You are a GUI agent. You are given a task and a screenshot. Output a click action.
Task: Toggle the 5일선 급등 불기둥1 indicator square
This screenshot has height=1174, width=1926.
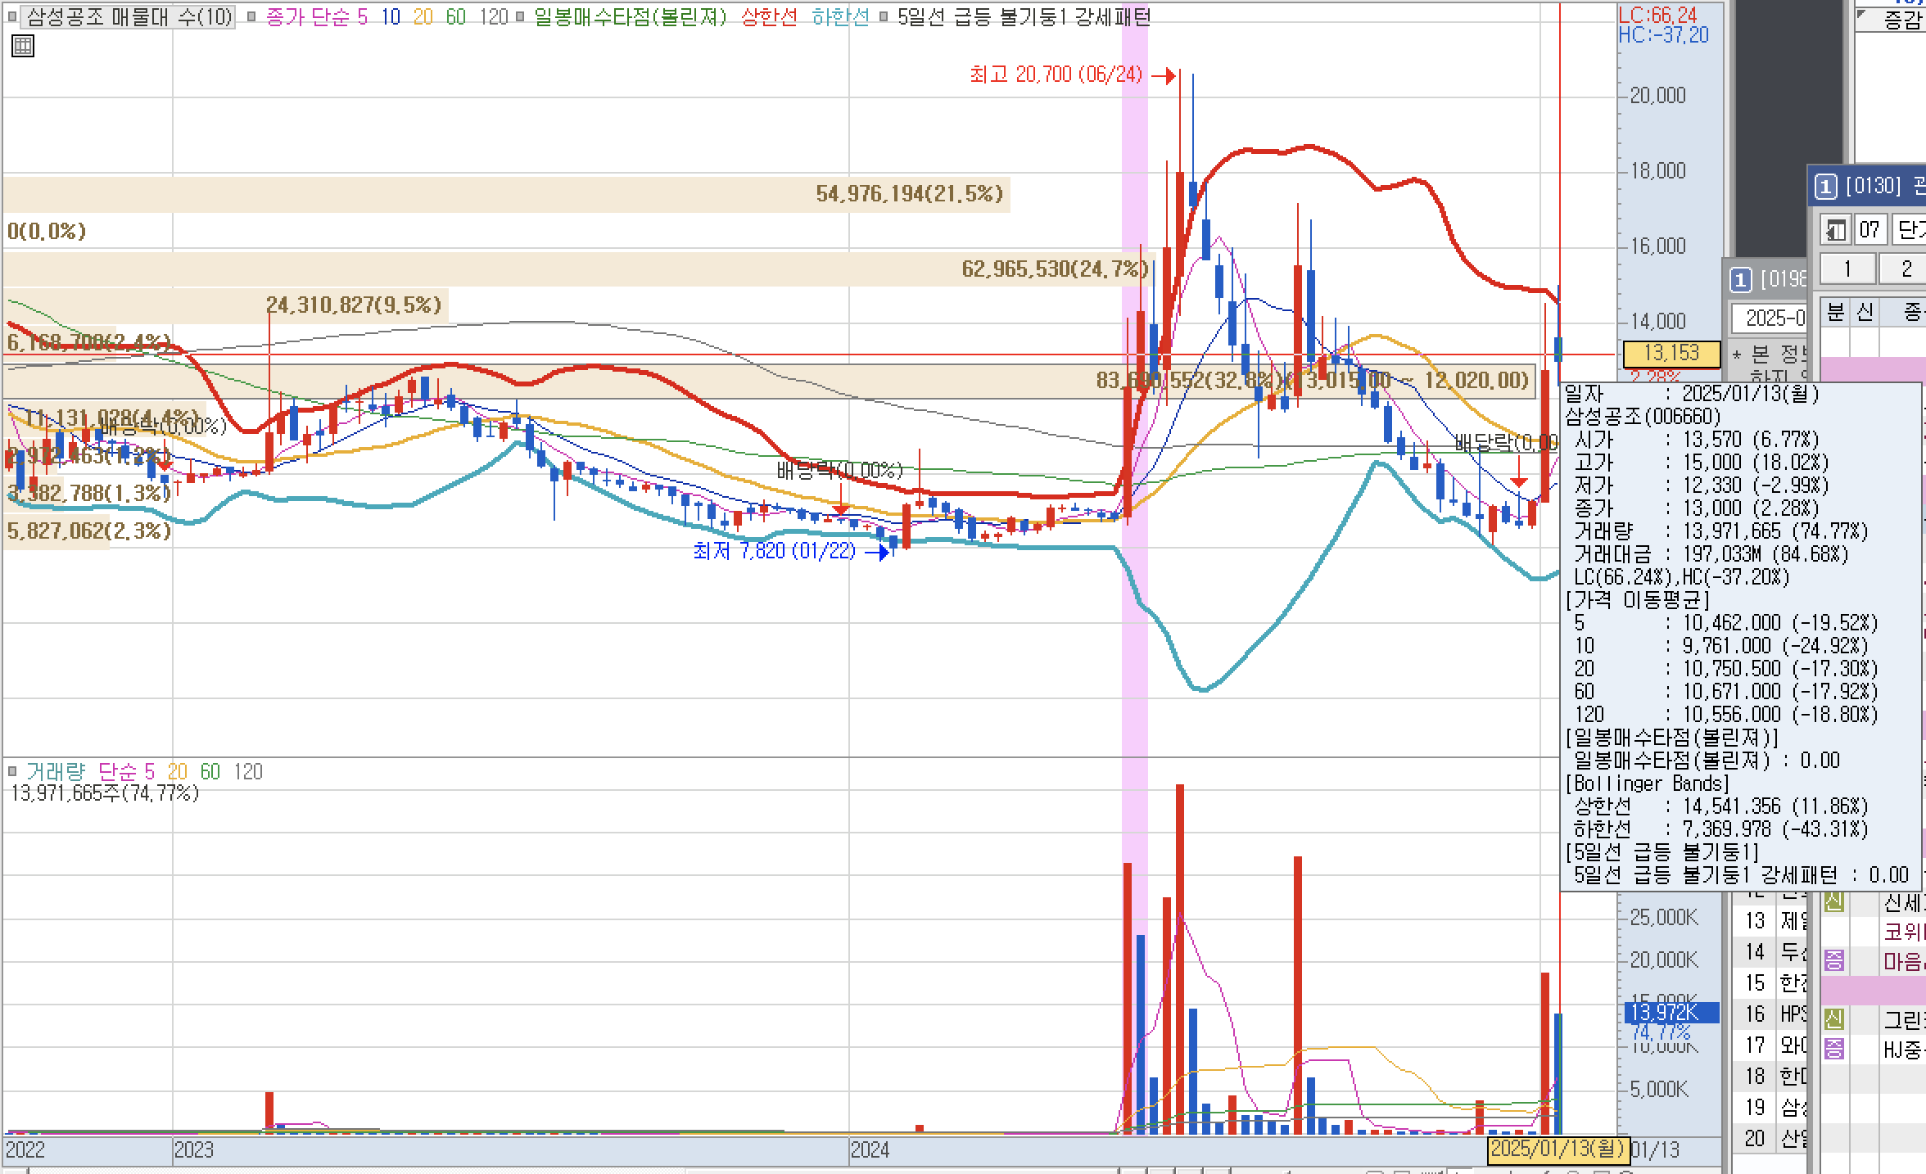click(883, 16)
